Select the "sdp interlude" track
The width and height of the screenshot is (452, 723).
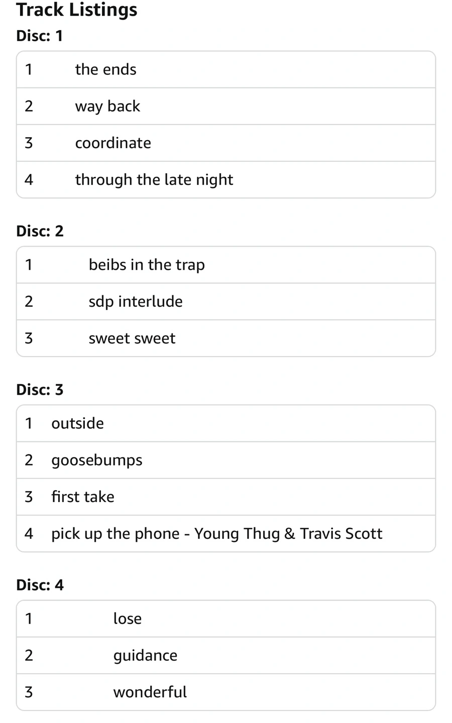click(136, 301)
